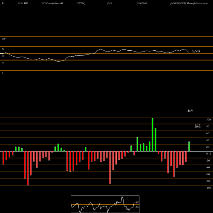213x213 pixels.
Task: Click the 28 label in mini chart
Action: point(137,202)
